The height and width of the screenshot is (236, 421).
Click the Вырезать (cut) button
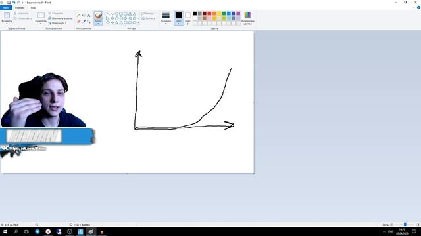[21, 13]
